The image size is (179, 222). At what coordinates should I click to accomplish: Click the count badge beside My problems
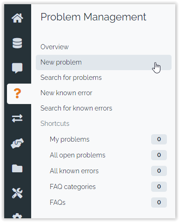159,139
